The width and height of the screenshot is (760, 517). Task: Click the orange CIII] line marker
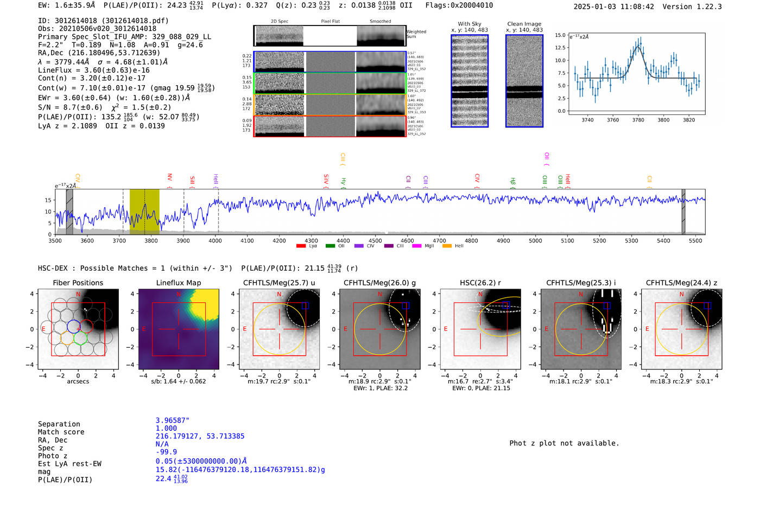[343, 159]
